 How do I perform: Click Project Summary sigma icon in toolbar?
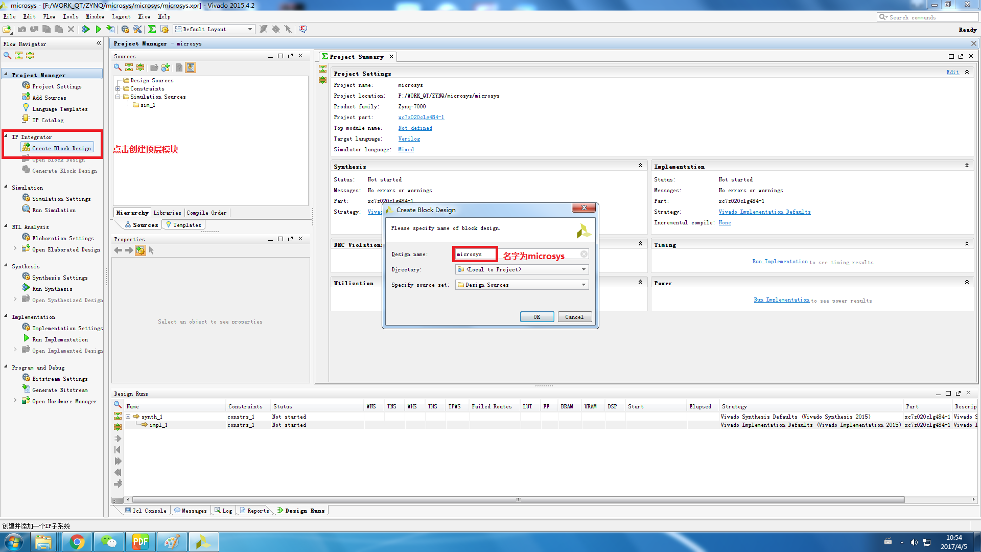click(x=152, y=29)
